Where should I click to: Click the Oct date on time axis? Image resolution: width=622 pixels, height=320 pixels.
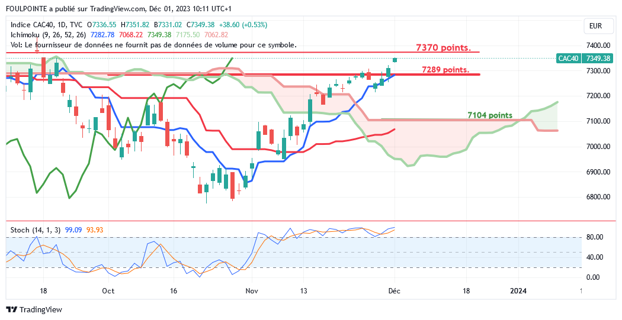click(x=108, y=291)
